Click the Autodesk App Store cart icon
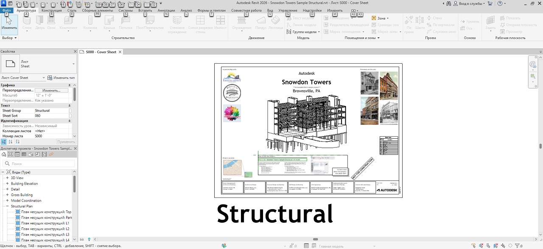The height and width of the screenshot is (249, 543). [490, 3]
